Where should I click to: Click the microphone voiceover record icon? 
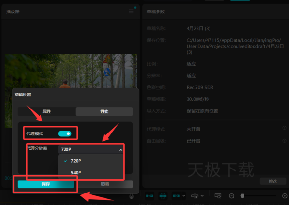(131, 196)
